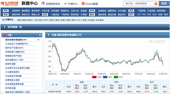The height and width of the screenshot is (94, 170).
Task: Open the 行情中心 chart icon in header
Action: 65,4
